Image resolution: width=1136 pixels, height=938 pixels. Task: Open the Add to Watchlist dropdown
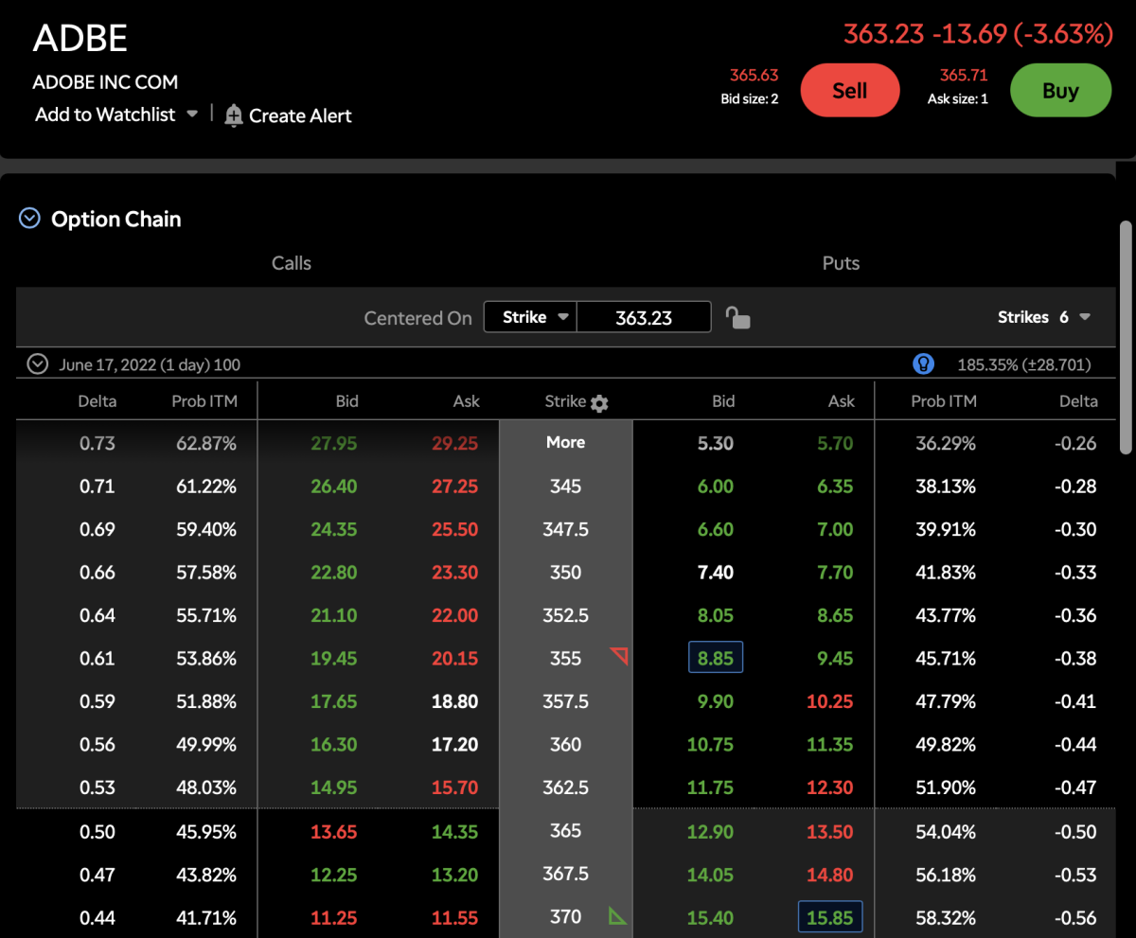192,115
